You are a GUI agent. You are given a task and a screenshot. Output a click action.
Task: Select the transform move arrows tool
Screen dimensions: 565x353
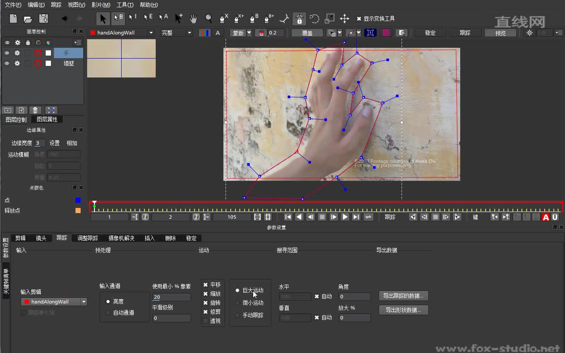[x=345, y=19]
